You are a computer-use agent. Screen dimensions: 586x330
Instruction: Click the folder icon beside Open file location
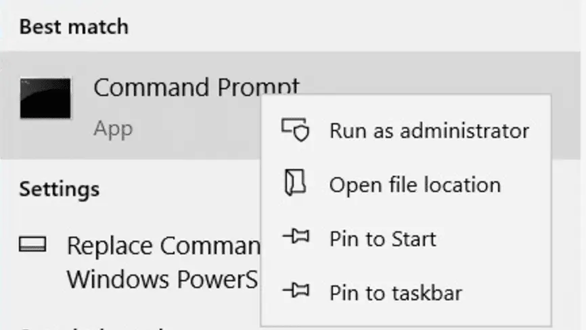(295, 184)
